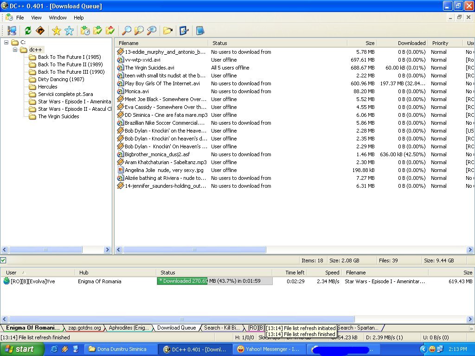Screen dimensions: 475x356
Task: Click the Star Wars download progress bar
Action: click(x=214, y=281)
